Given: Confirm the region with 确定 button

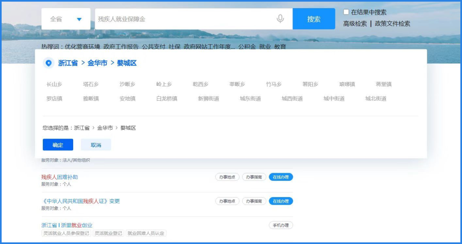Looking at the screenshot, I should [58, 145].
